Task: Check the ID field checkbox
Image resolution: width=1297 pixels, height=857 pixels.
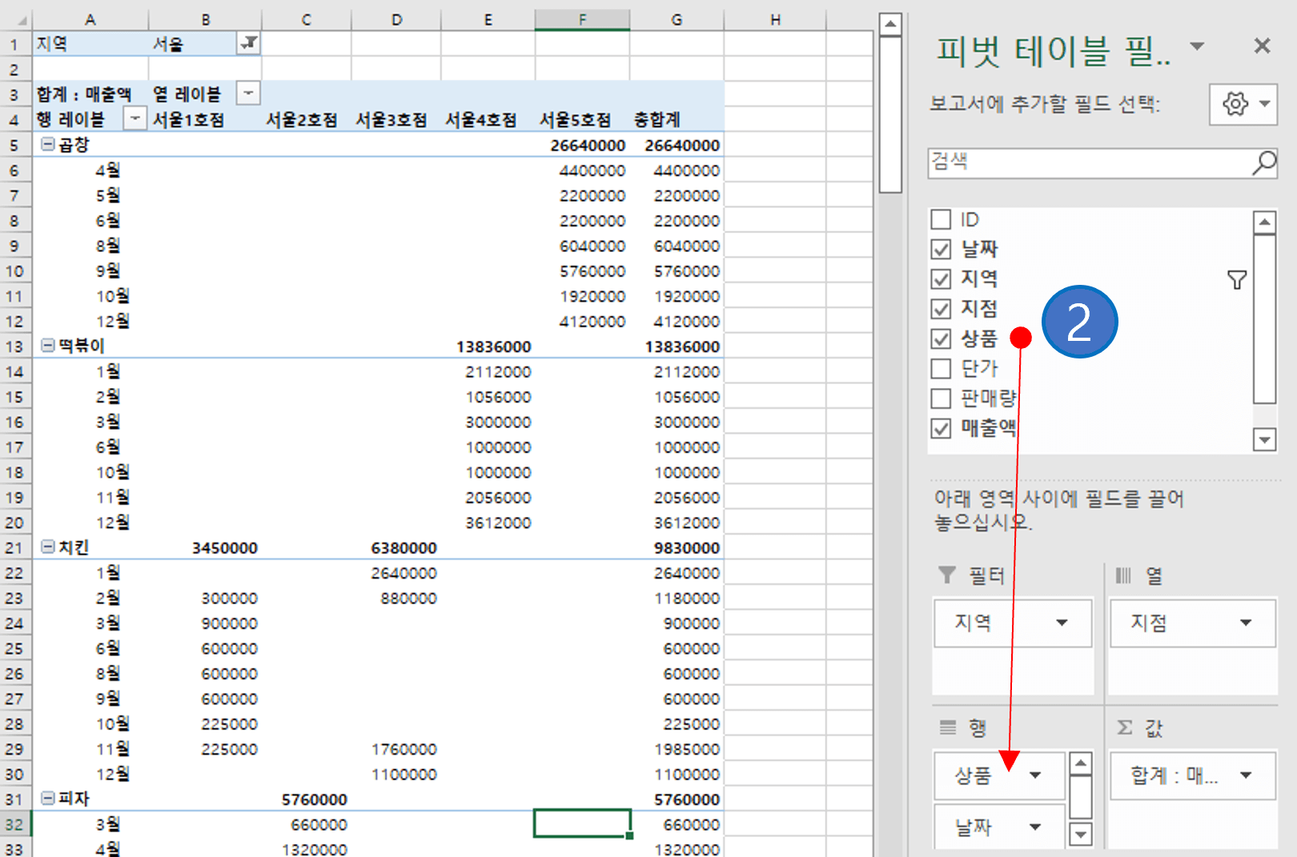Action: tap(941, 218)
